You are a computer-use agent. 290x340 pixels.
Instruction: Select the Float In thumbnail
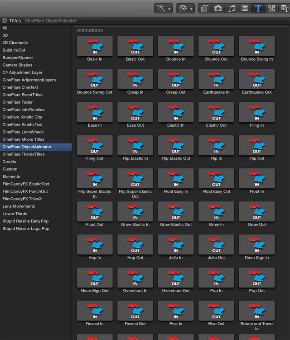tap(257, 178)
